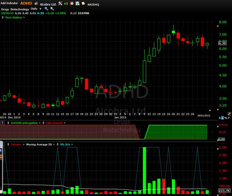Open the yellow sticky note icon
Screen dimensions: 232x196
click(x=83, y=3)
